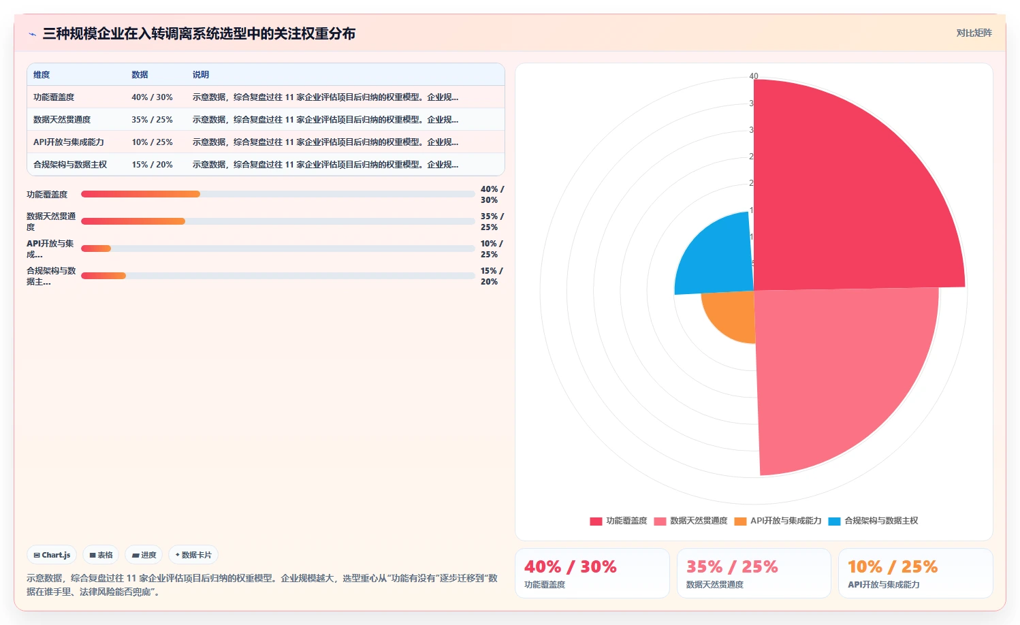Click the 表格 tag chip

(101, 555)
